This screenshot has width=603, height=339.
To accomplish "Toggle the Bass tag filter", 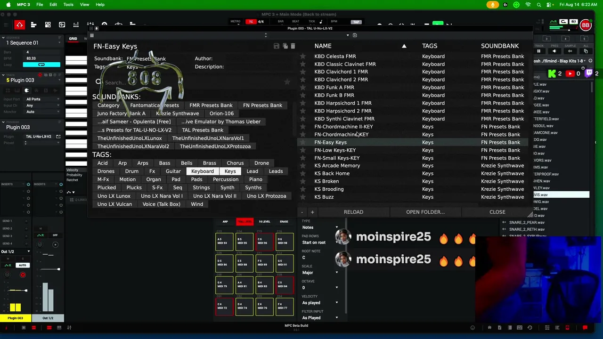I will [164, 163].
